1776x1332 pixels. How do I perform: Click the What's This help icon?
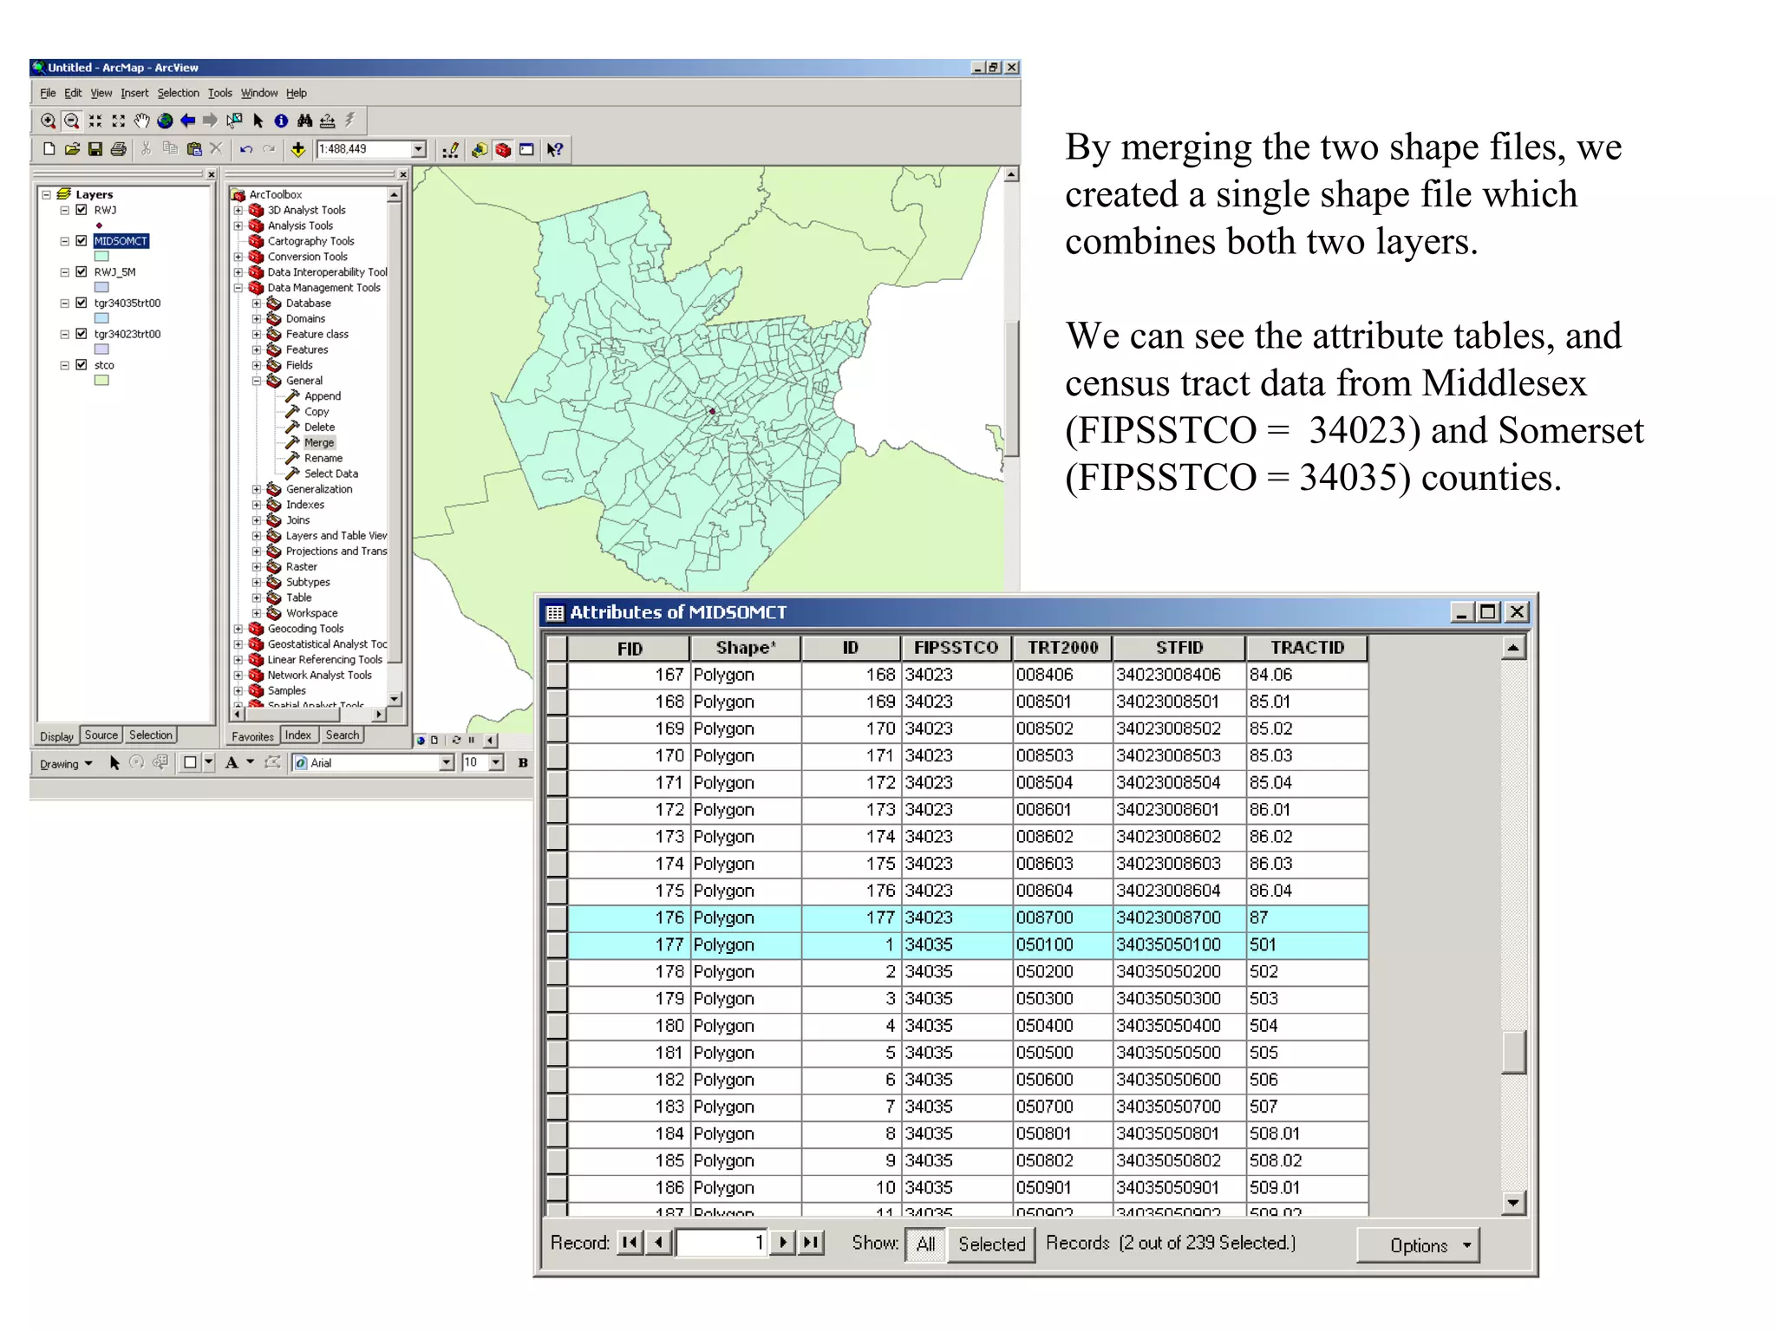[x=555, y=150]
